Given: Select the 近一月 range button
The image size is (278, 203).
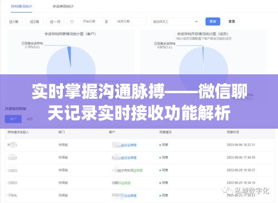Looking at the screenshot, I should click(55, 22).
